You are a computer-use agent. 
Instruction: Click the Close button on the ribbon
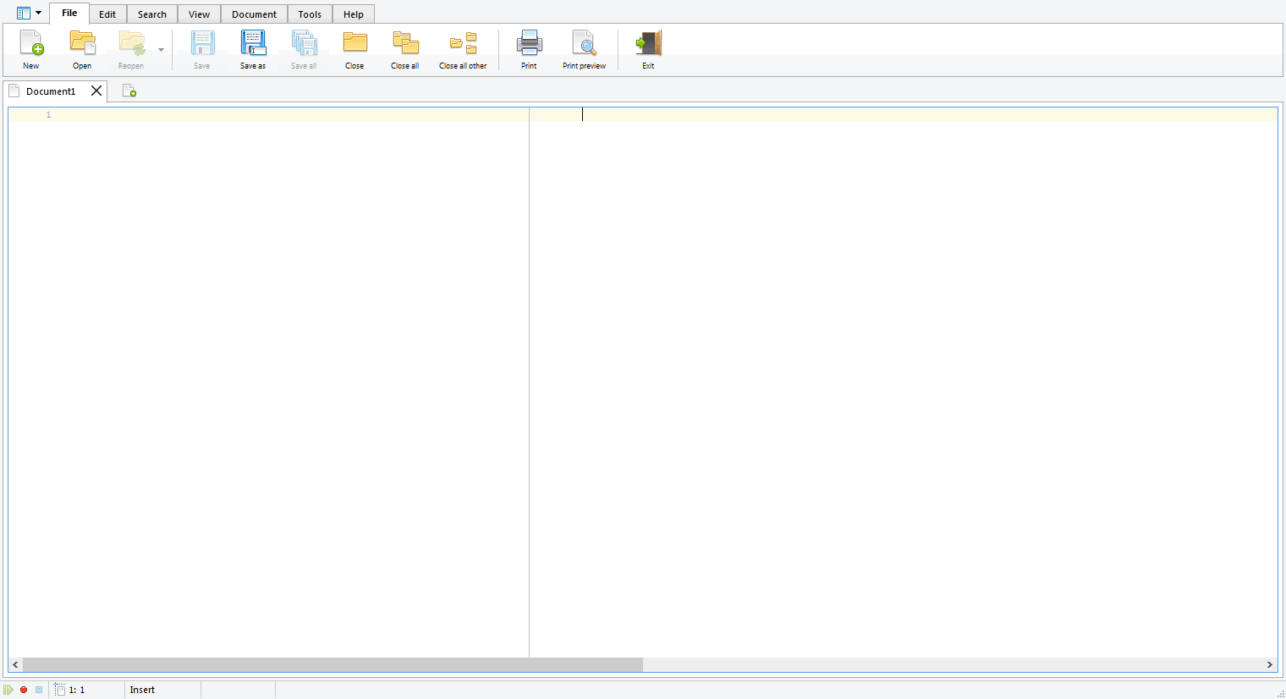pyautogui.click(x=354, y=47)
